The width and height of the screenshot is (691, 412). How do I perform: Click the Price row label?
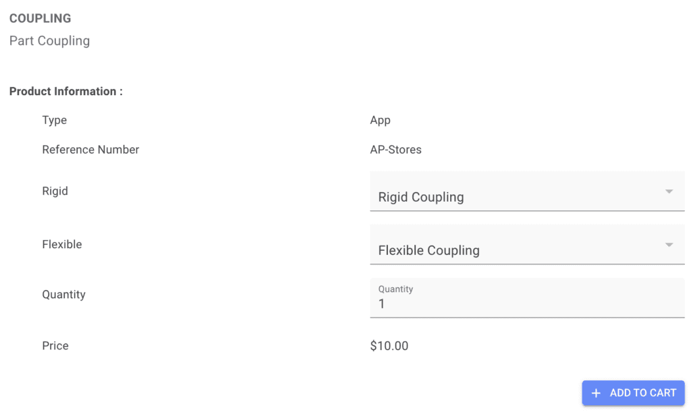click(x=55, y=345)
